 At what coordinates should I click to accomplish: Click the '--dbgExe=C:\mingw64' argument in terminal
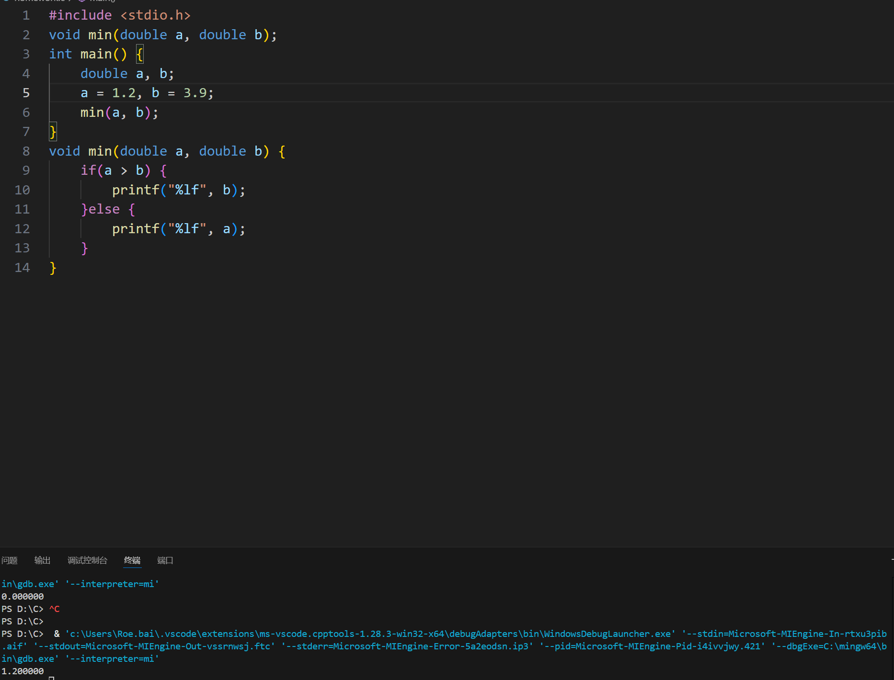tap(829, 646)
